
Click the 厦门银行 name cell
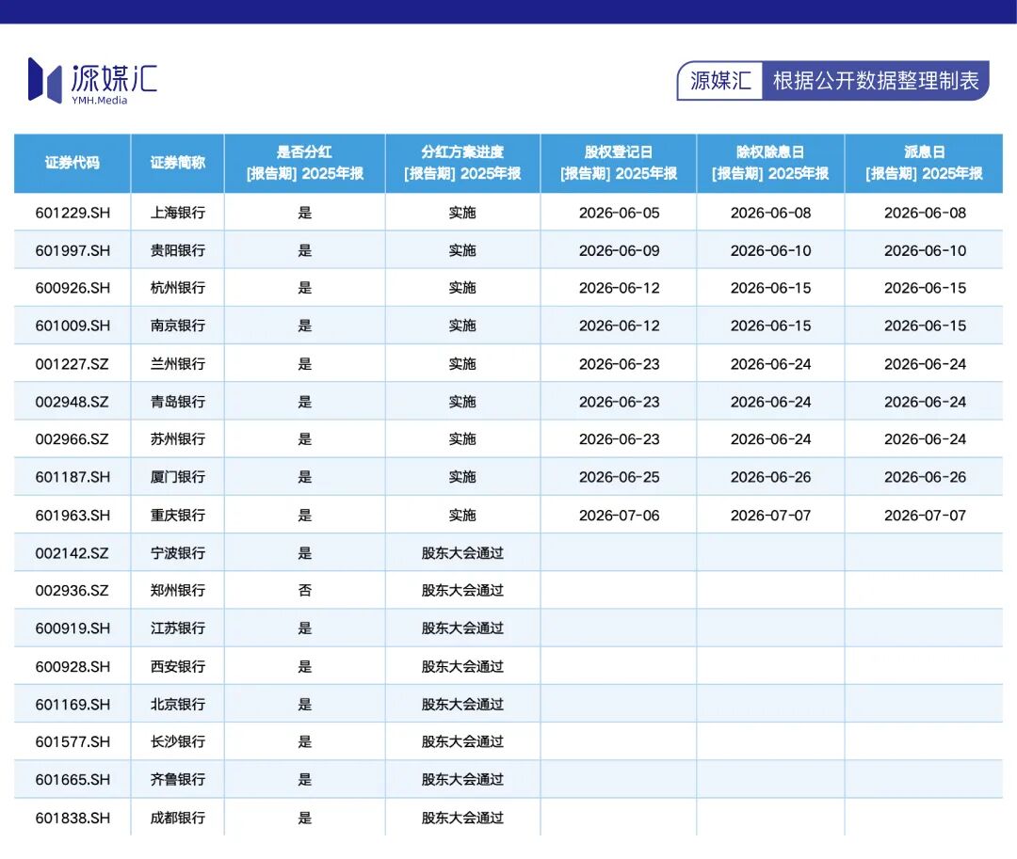click(178, 477)
